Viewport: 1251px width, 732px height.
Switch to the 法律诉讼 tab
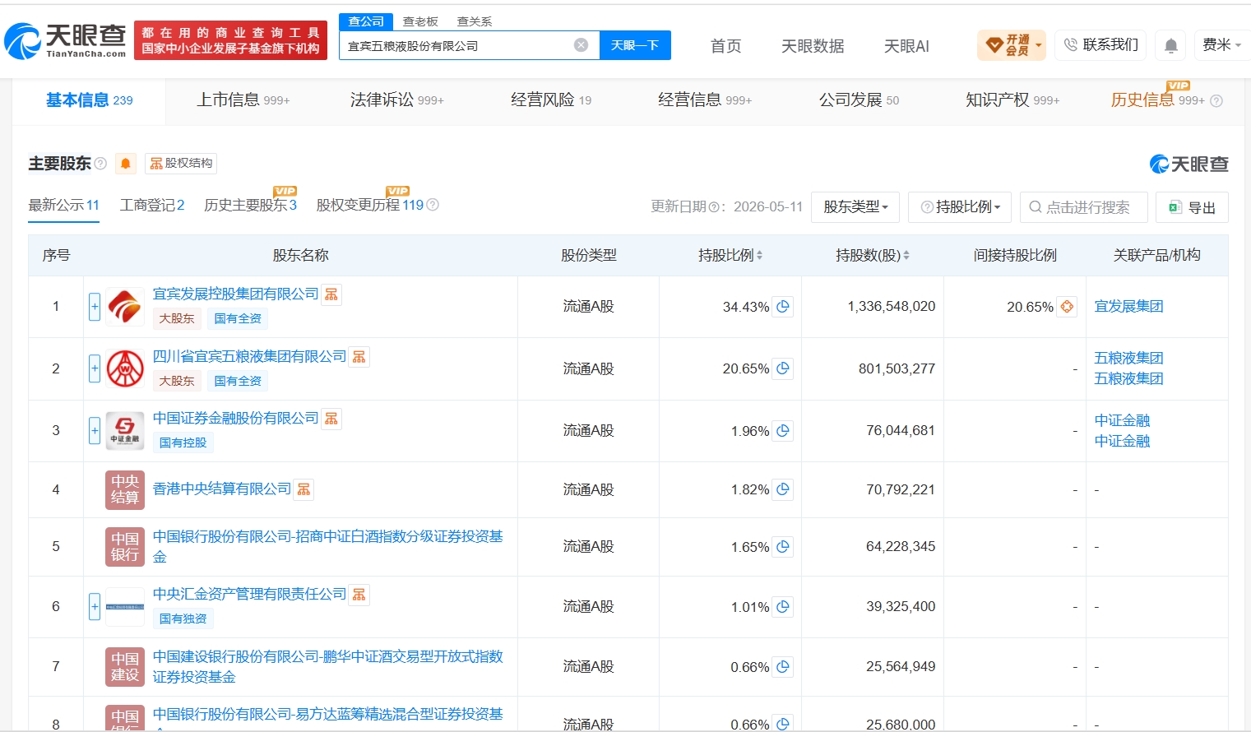click(x=396, y=100)
